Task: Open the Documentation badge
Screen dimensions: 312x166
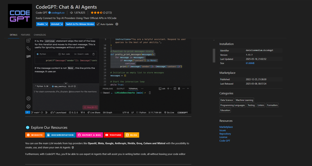Action: [x=60, y=135]
